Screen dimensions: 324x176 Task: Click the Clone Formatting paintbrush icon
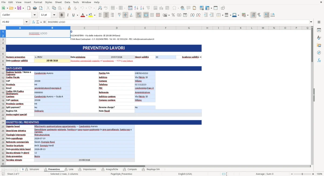tap(69, 8)
